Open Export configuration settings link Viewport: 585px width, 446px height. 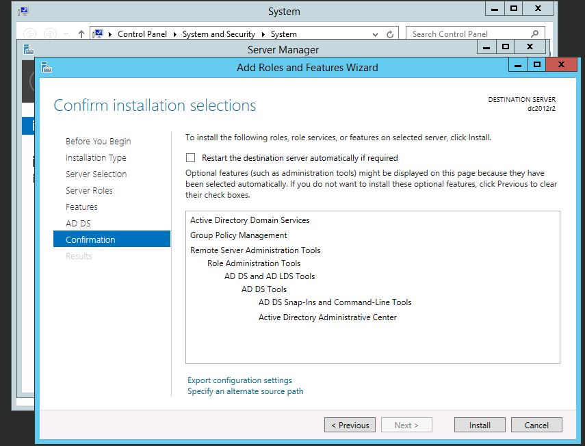pyautogui.click(x=239, y=380)
